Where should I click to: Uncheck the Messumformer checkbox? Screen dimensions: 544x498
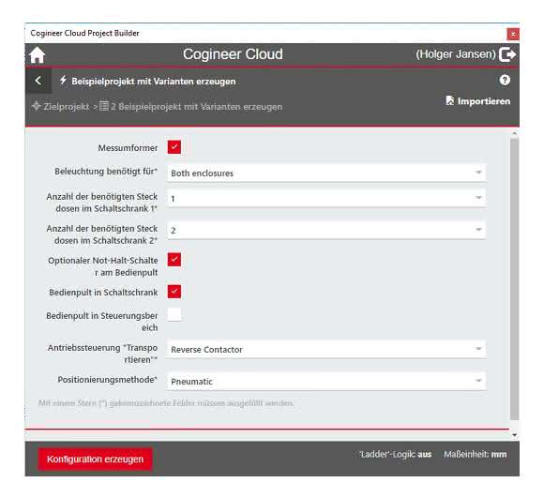(174, 147)
